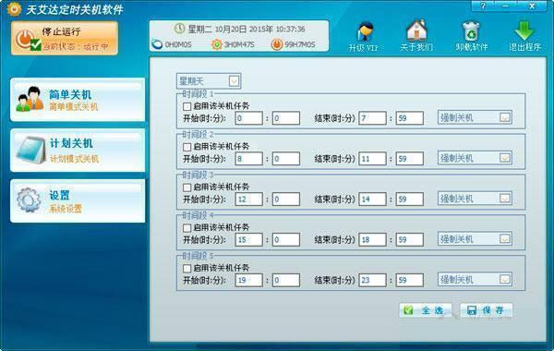
Task: Enable the shutdown task for 时间段 5
Action: tap(187, 268)
